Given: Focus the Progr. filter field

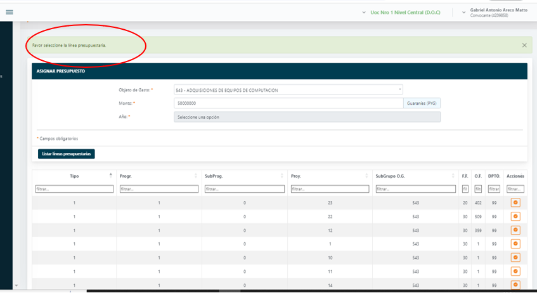Looking at the screenshot, I should tap(159, 189).
